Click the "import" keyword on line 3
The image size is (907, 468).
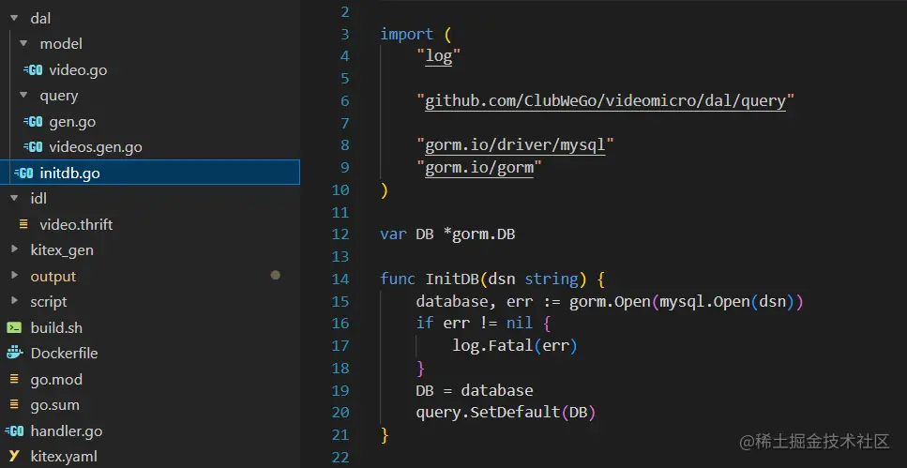(407, 34)
